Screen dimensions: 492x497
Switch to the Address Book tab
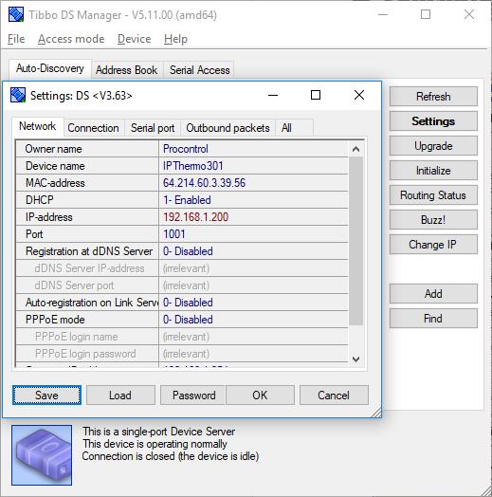tap(127, 70)
